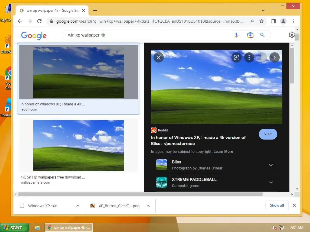Open the Reddit post title link
This screenshot has height=232, width=310.
198,140
